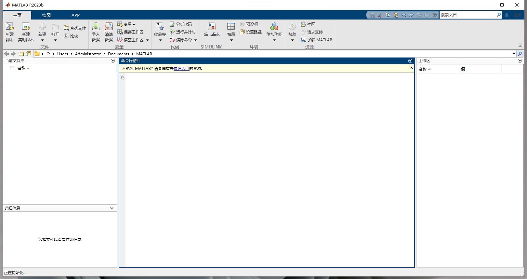527x279 pixels.
Task: Open the 收藏夹 (Favorites) menu
Action: [160, 32]
